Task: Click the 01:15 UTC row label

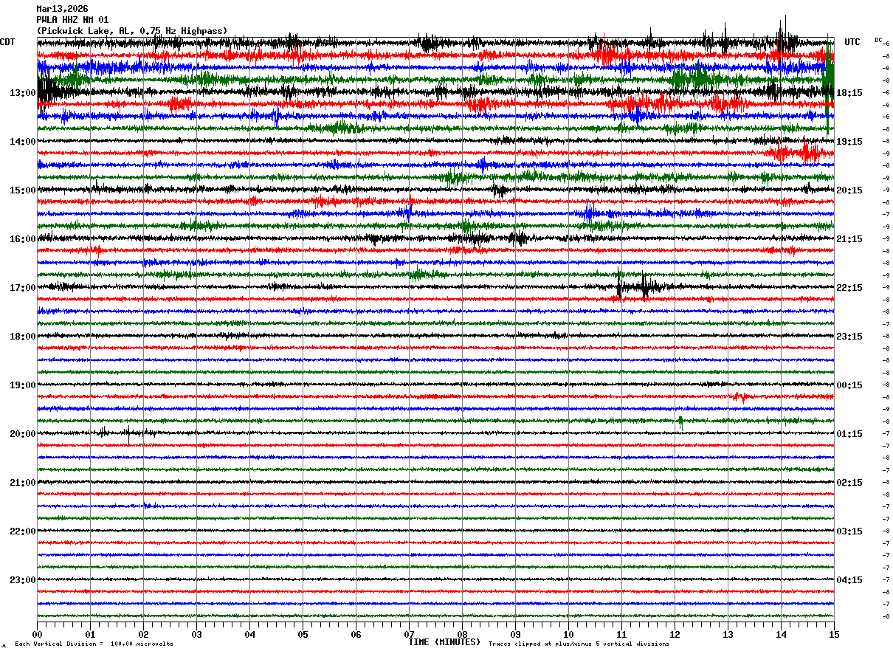Action: 849,434
